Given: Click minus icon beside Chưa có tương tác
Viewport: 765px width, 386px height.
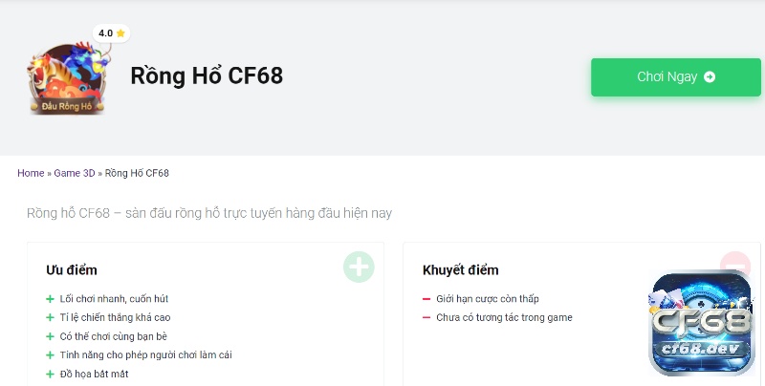Looking at the screenshot, I should pos(426,318).
